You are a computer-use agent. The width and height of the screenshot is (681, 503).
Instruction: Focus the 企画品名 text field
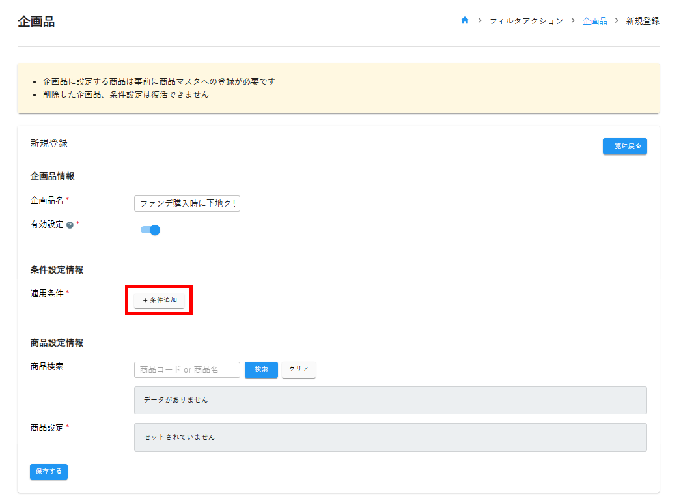pos(187,204)
